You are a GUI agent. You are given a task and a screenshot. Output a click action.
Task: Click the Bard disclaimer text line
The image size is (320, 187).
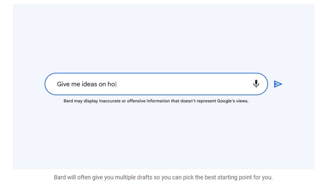coord(156,101)
